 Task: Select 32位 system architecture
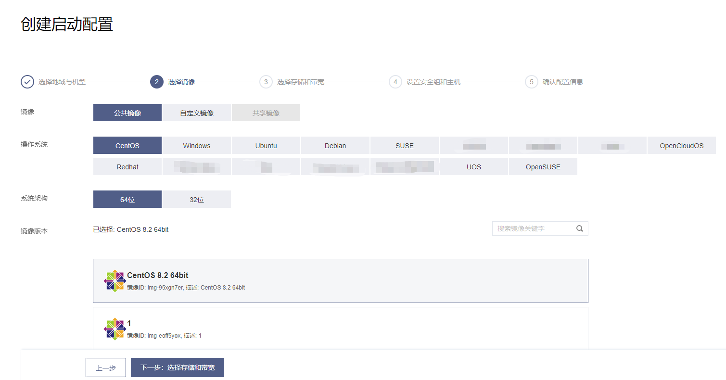click(197, 200)
